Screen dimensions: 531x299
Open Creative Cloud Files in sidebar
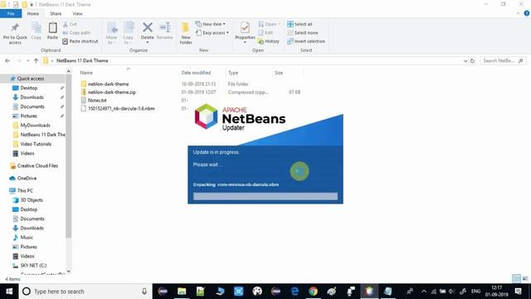[x=37, y=166]
